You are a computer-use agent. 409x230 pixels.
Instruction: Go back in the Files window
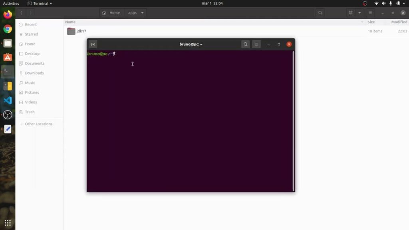coord(22,13)
